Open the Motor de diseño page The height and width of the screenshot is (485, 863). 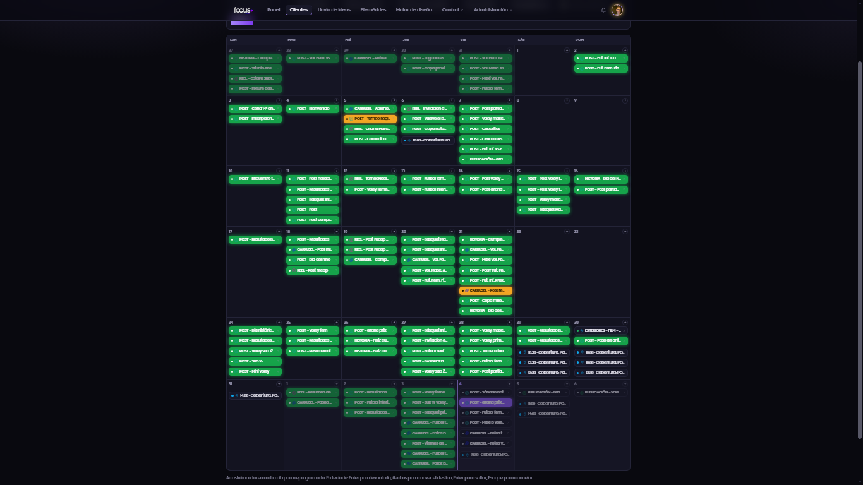[414, 10]
